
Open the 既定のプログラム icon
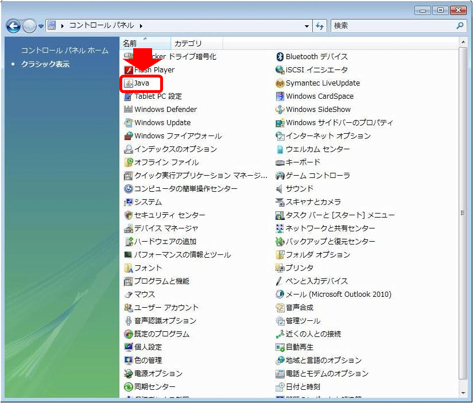129,334
